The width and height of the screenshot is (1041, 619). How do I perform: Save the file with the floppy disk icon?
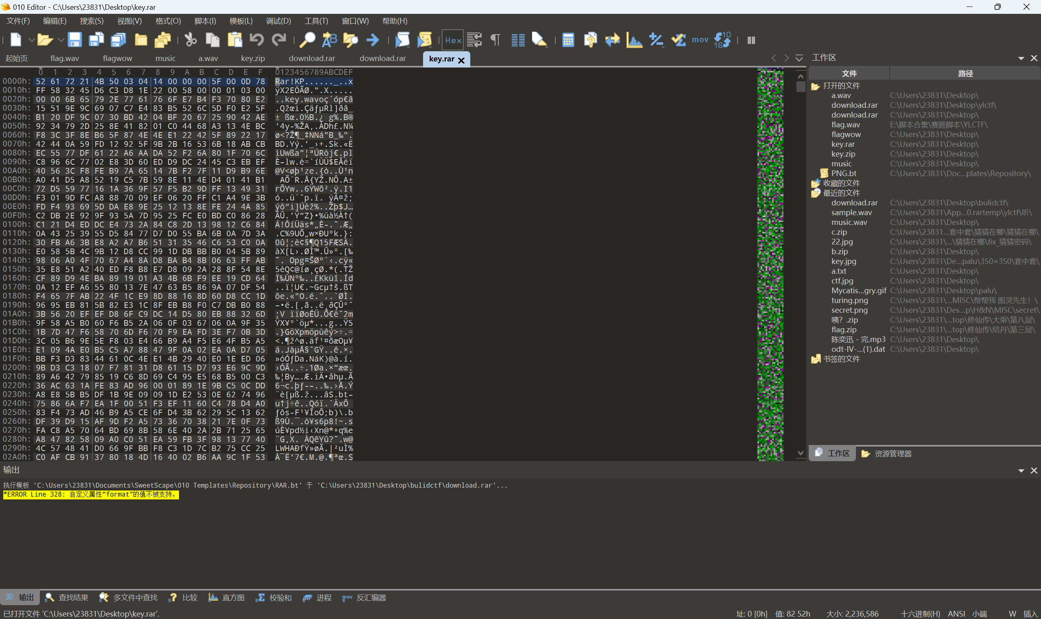[x=75, y=40]
